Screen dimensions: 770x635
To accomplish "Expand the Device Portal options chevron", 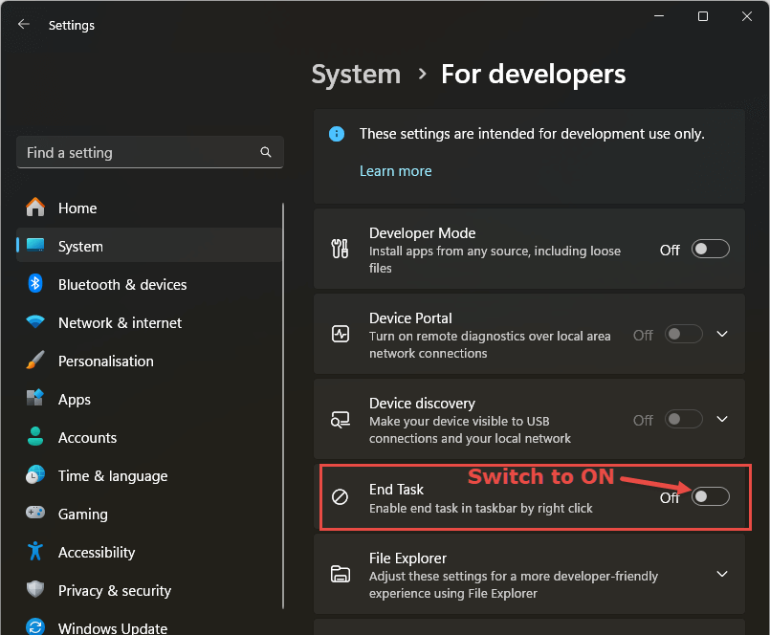I will [x=722, y=335].
